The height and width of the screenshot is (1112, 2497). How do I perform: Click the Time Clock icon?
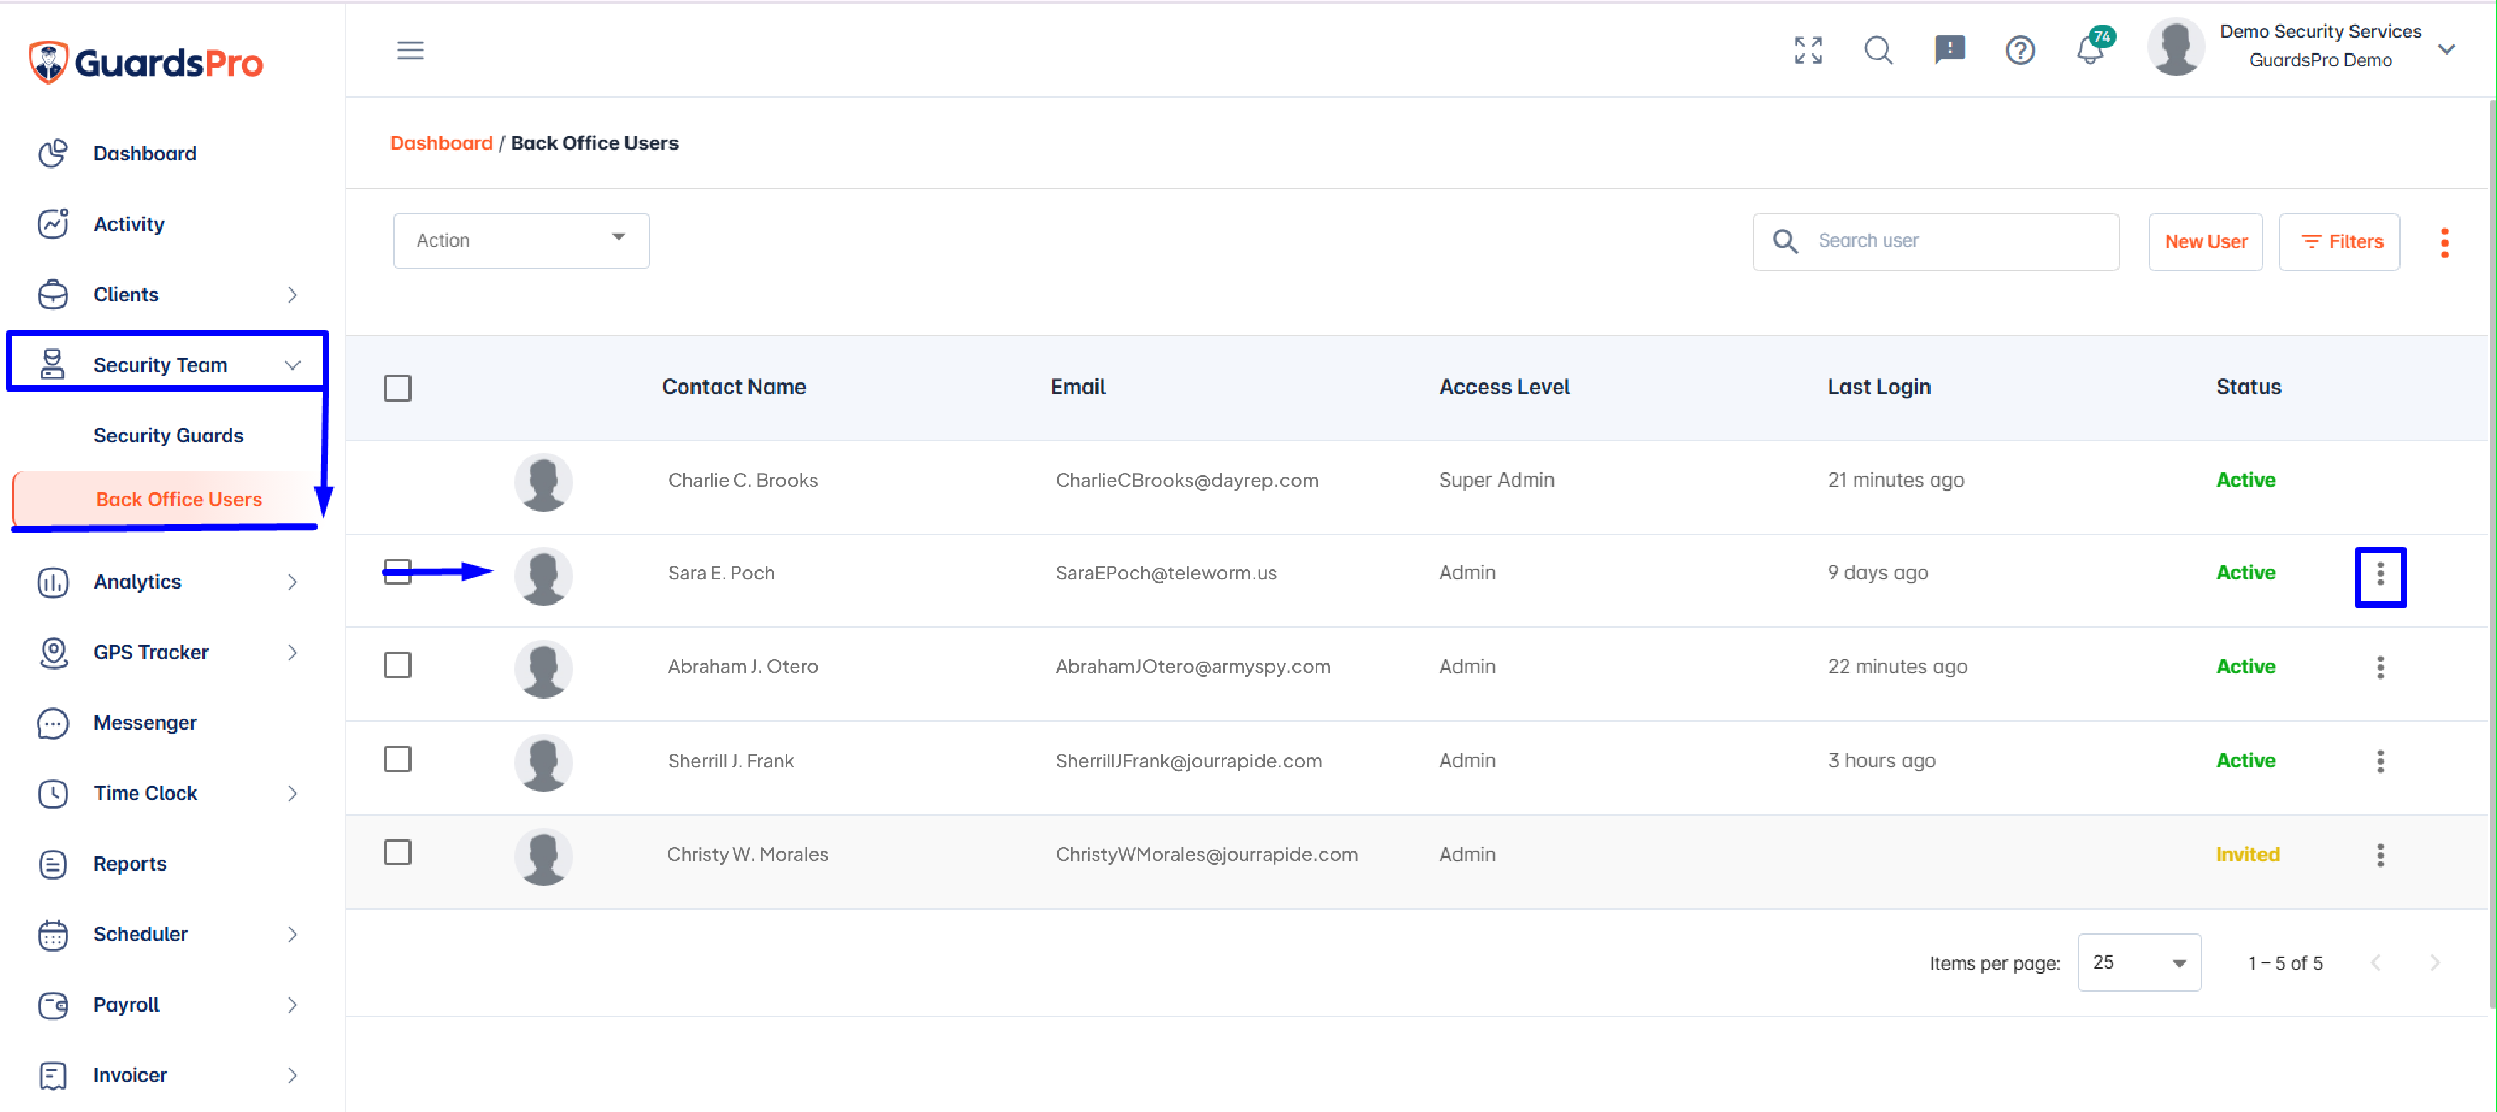[x=53, y=793]
